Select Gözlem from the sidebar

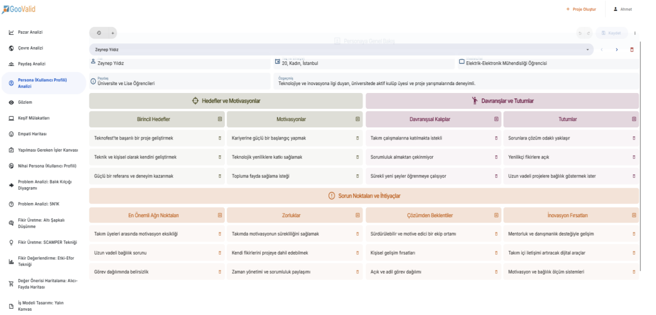pos(27,101)
